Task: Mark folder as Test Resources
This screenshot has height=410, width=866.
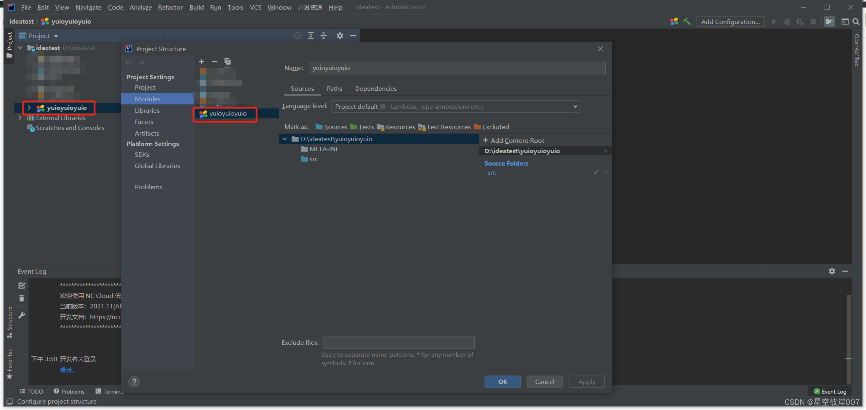Action: pos(444,127)
